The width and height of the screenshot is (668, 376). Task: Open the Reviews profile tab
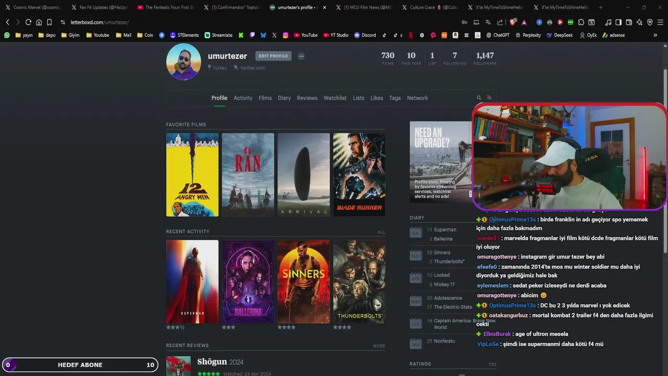307,98
